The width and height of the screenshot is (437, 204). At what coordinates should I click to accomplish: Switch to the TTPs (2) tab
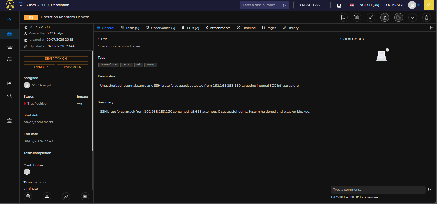pyautogui.click(x=190, y=28)
